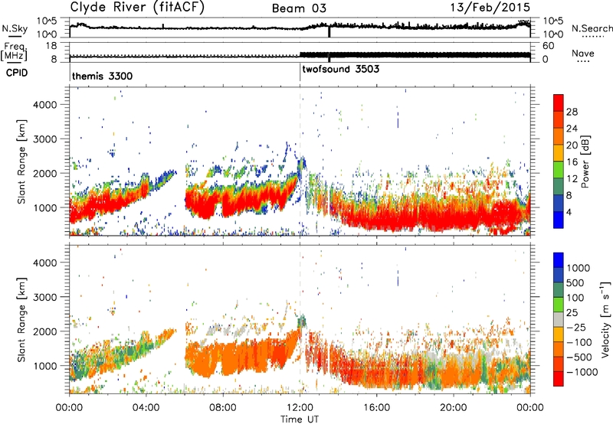Click the Power colorbar value '16'
The height and width of the screenshot is (424, 613).
click(572, 162)
